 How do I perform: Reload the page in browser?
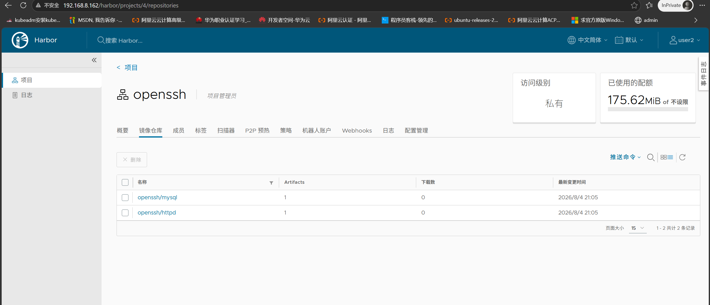(23, 5)
